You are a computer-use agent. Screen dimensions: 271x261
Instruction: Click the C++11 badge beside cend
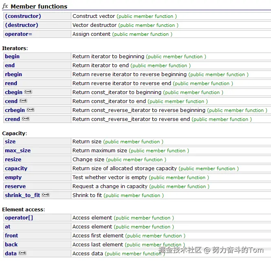[23, 101]
